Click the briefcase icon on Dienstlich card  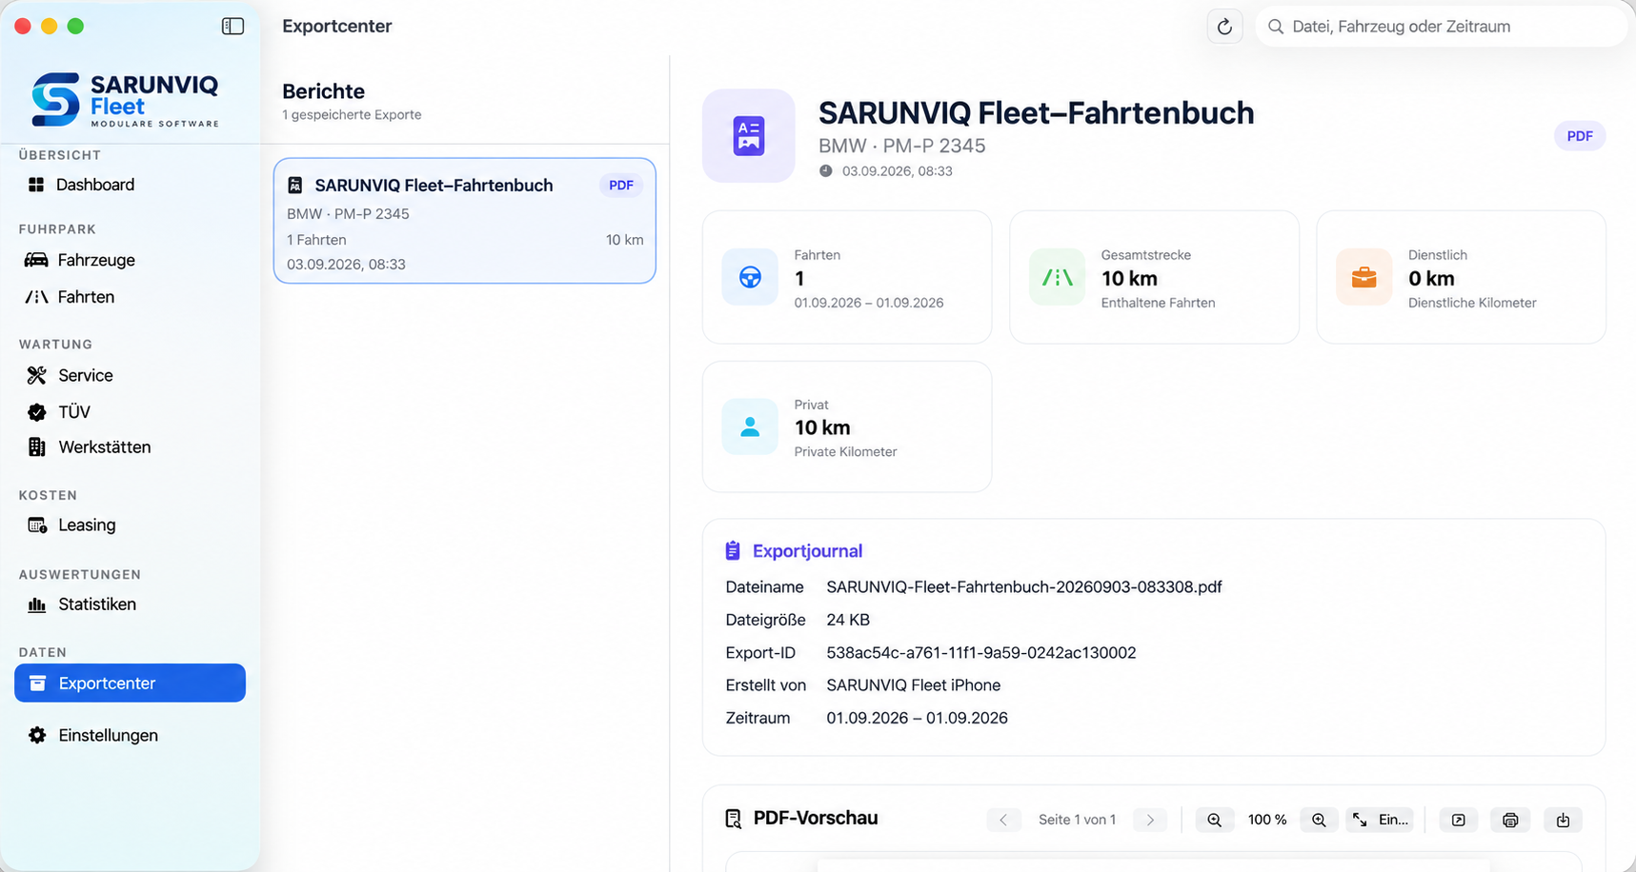1363,277
